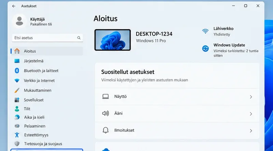
Task: Open the Näyttö recommended setting
Action: pyautogui.click(x=177, y=97)
